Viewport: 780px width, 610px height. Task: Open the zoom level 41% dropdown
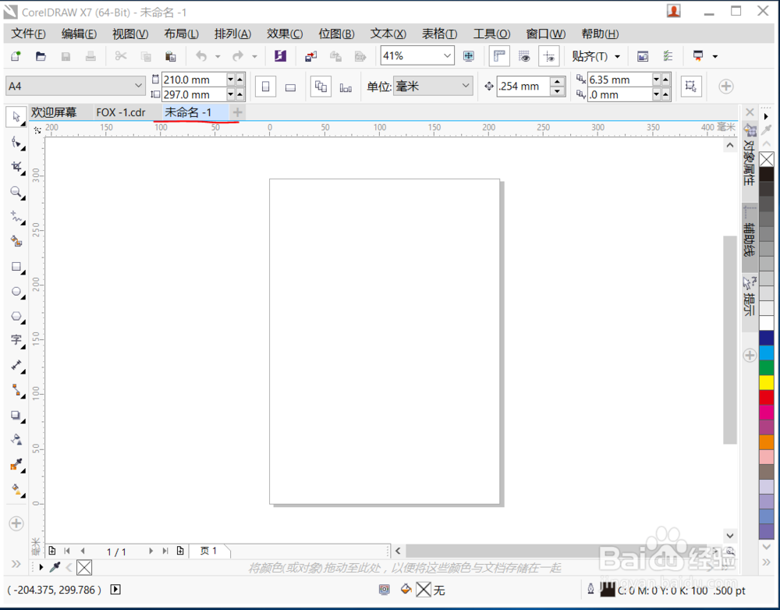coord(447,55)
